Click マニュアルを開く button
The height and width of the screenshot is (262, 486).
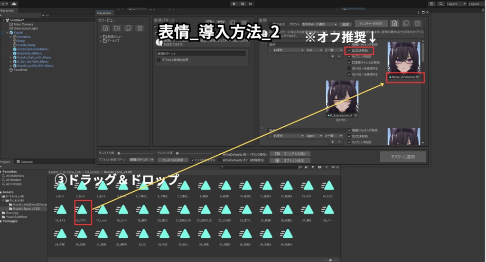[290, 154]
